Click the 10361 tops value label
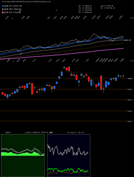This screenshot has width=134, height=177. pyautogui.click(x=121, y=17)
